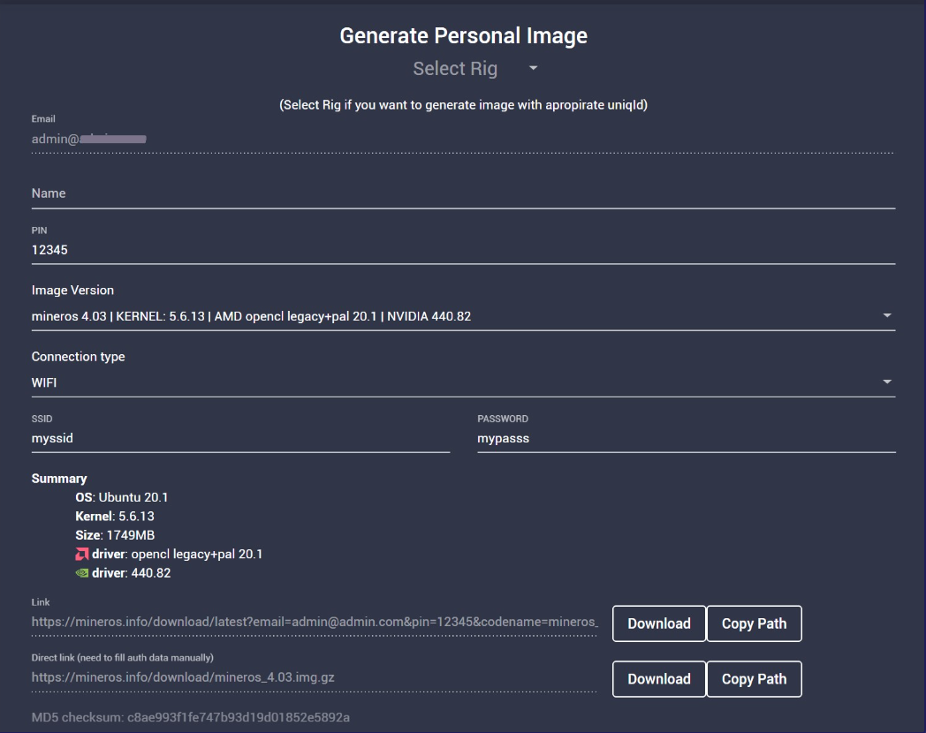This screenshot has width=926, height=733.
Task: Click the AMD driver icon in Summary
Action: pyautogui.click(x=81, y=555)
